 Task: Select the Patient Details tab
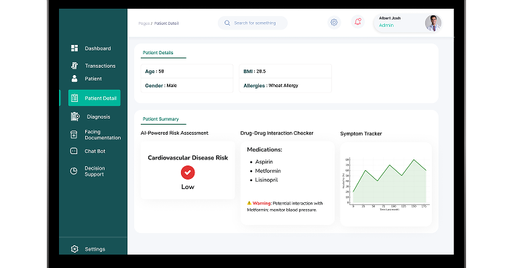click(x=160, y=52)
